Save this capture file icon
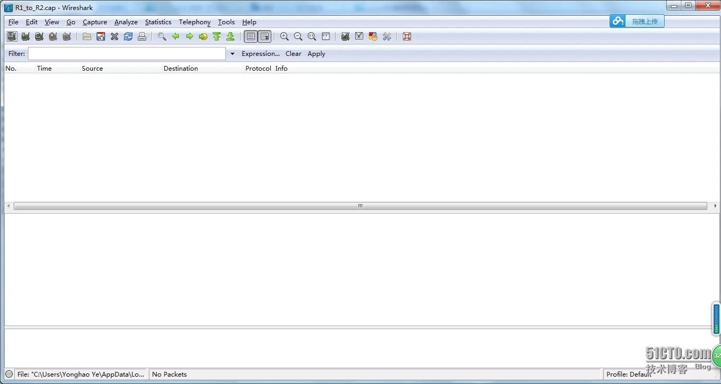 coord(101,36)
